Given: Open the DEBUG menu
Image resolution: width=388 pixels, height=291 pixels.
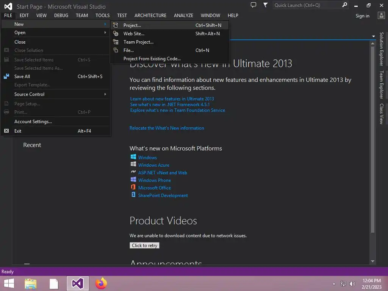Looking at the screenshot, I should [61, 15].
